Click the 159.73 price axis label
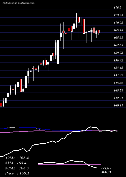 tap(118, 53)
